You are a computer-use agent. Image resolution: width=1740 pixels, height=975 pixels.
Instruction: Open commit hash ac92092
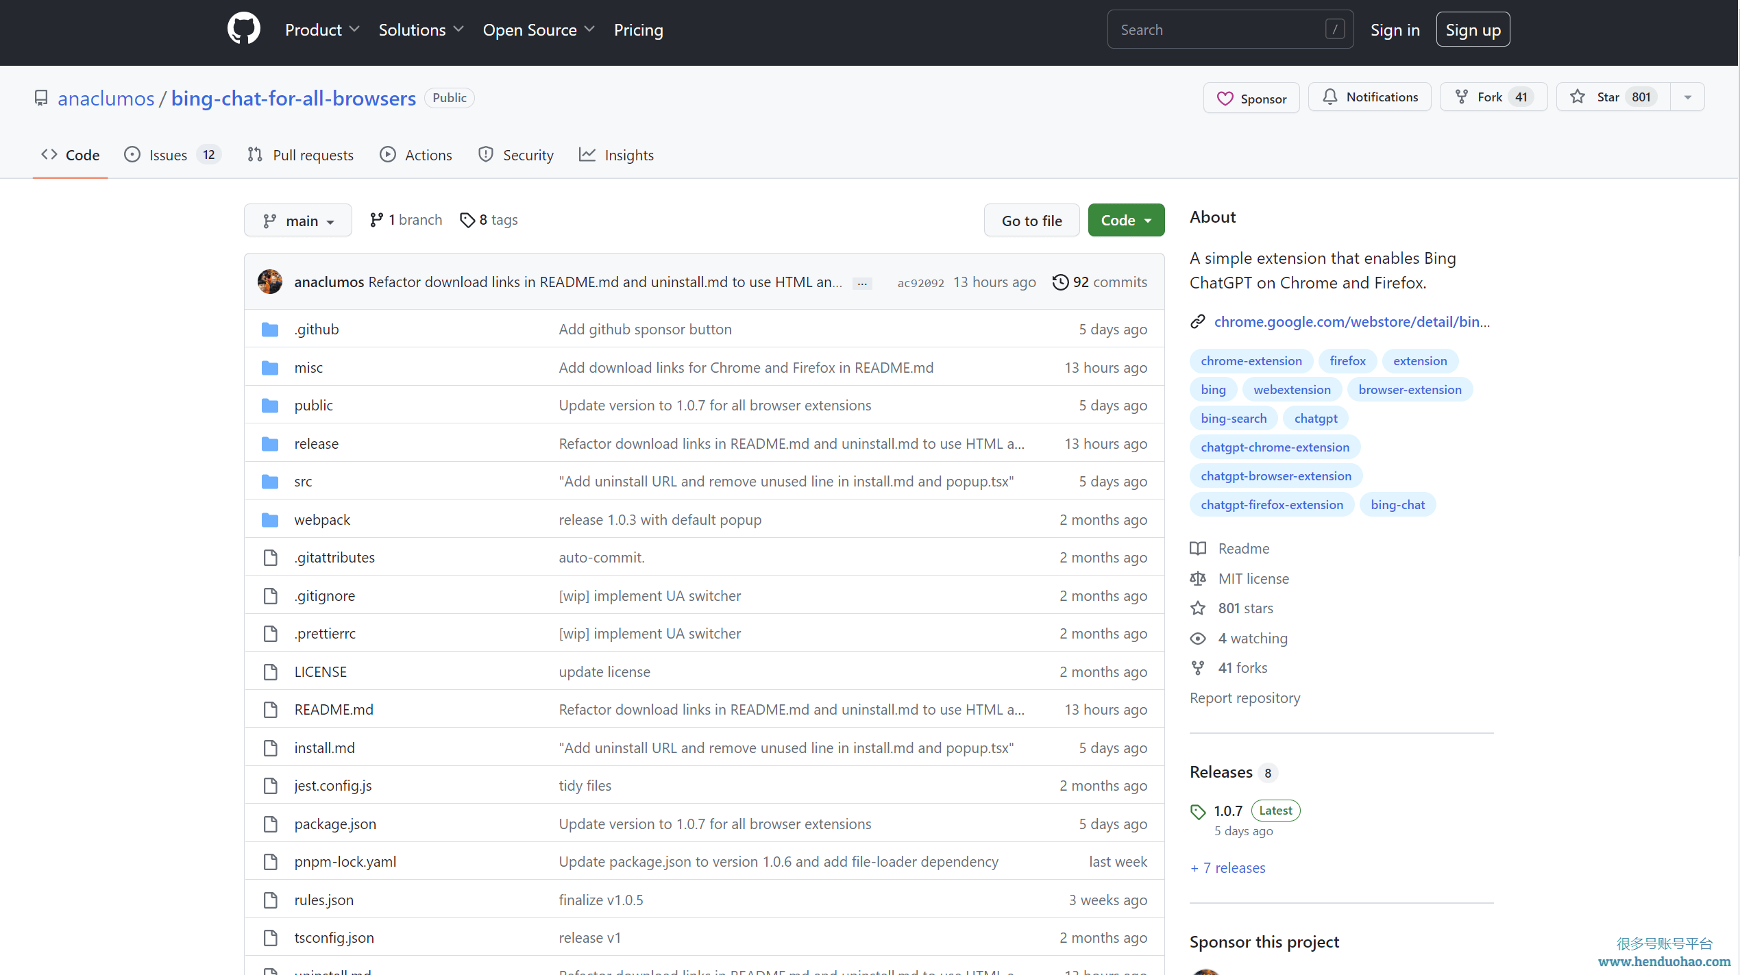coord(920,283)
